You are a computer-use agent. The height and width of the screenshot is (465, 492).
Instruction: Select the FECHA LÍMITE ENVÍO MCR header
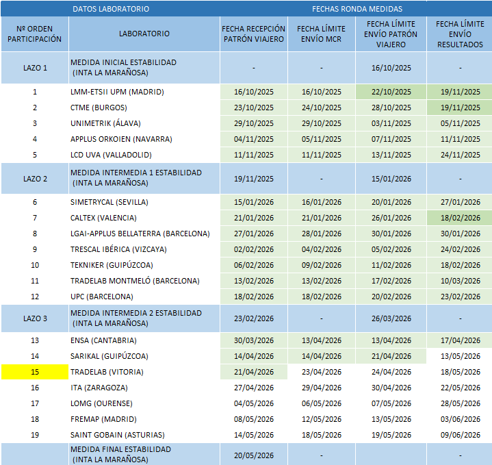pyautogui.click(x=320, y=34)
